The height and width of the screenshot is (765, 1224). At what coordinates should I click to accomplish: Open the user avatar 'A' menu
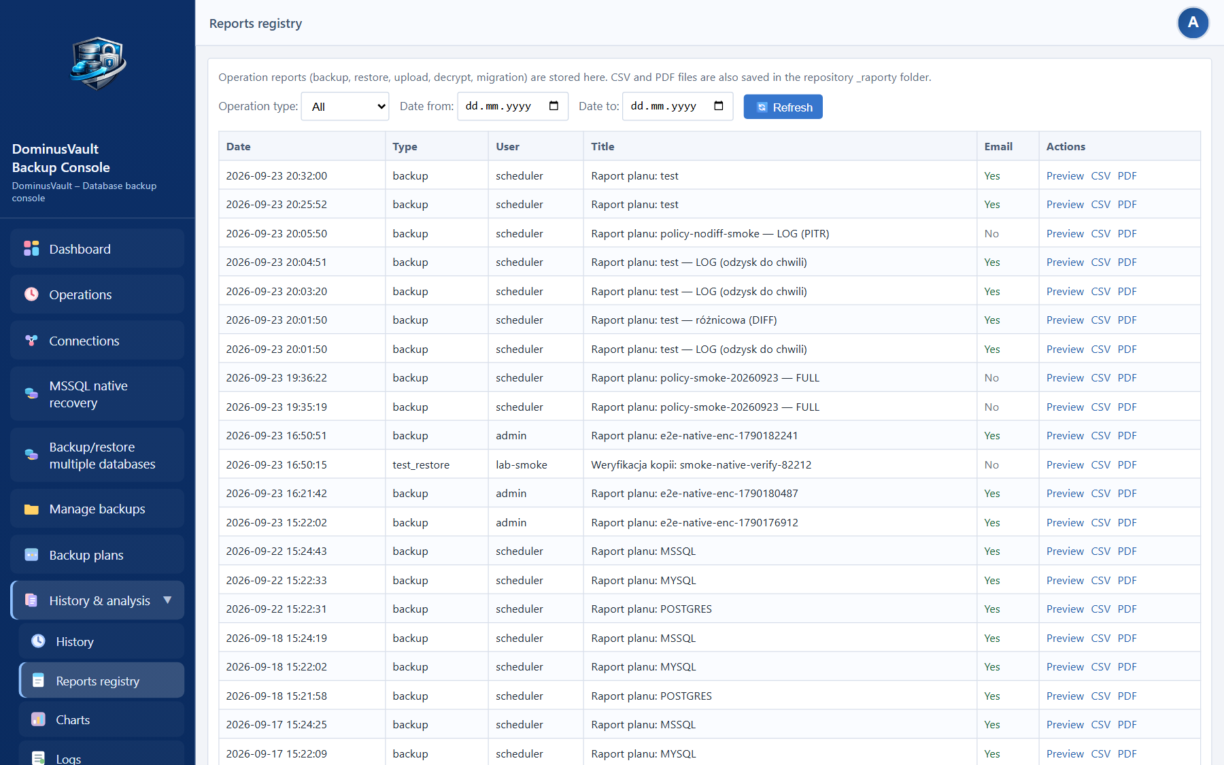[x=1193, y=23]
